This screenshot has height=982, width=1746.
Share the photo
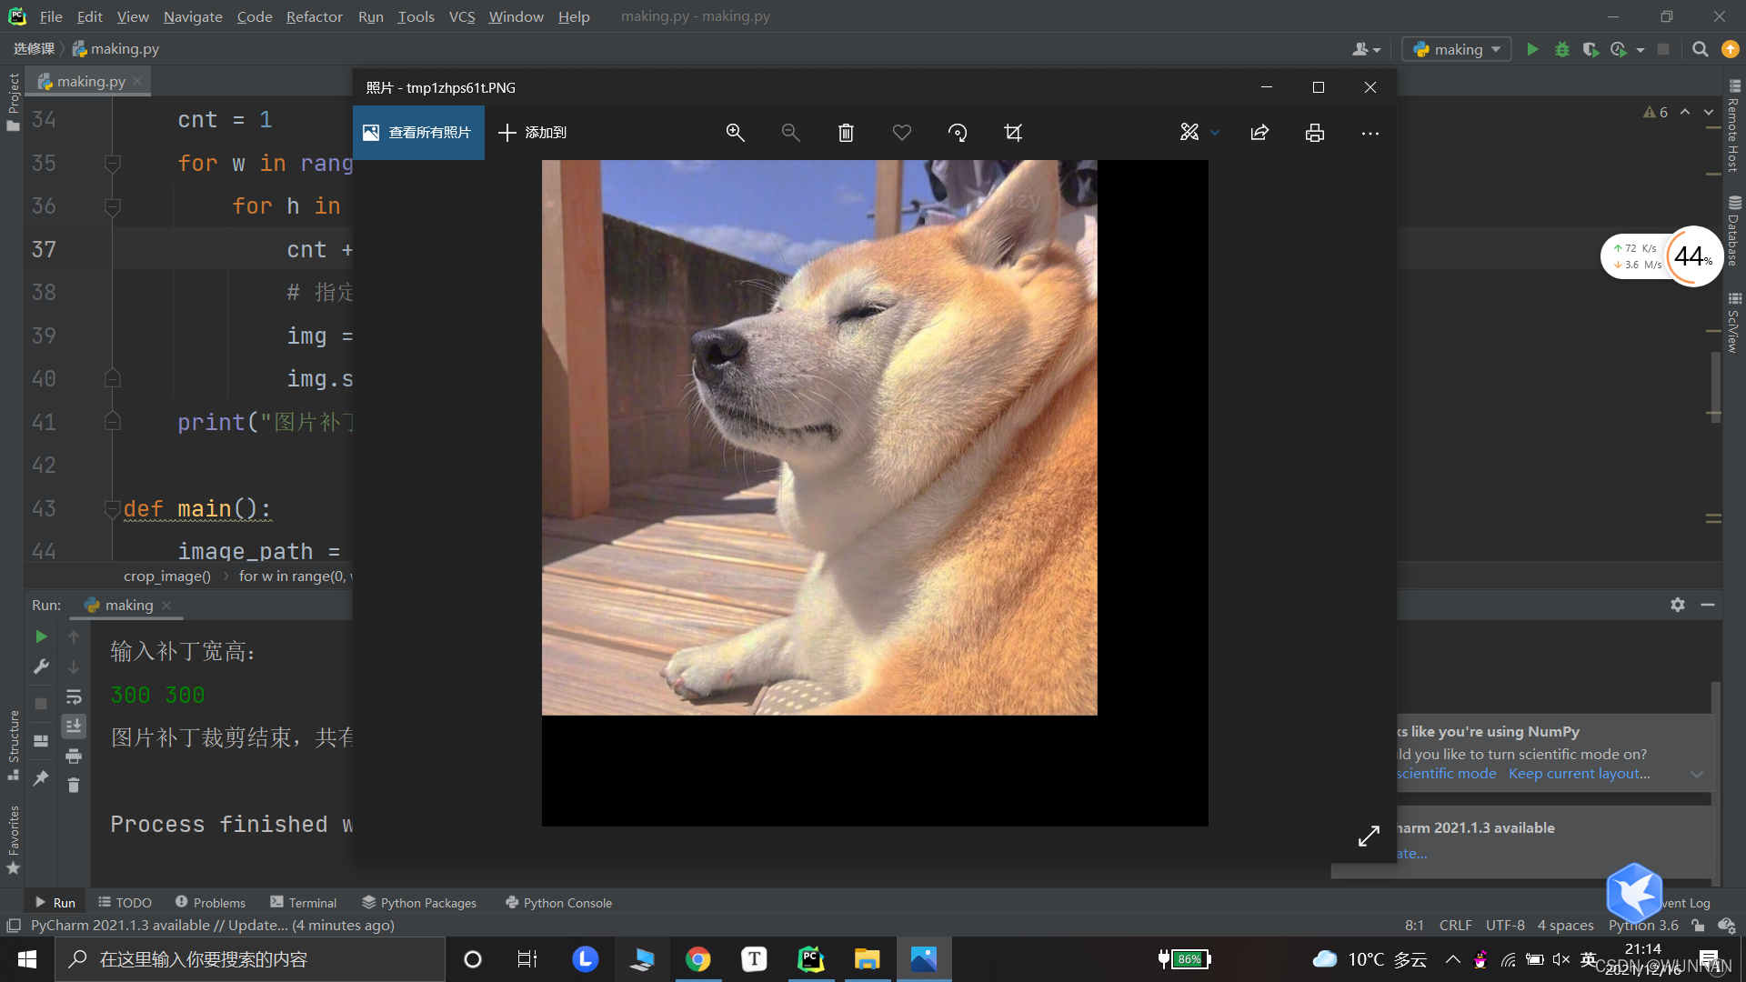point(1259,133)
